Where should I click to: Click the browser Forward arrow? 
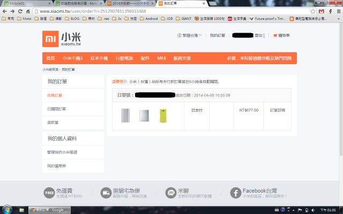[12, 11]
